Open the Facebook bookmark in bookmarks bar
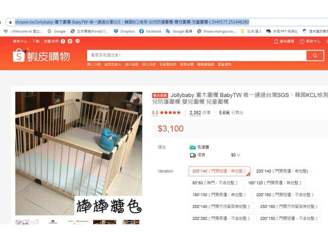The width and height of the screenshot is (328, 245). [150, 31]
